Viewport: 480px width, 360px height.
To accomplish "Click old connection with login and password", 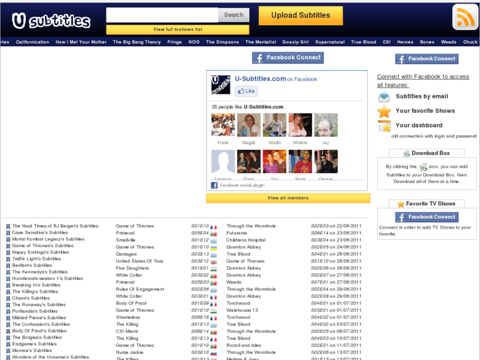I will (434, 136).
